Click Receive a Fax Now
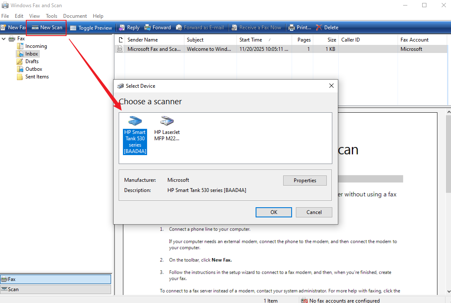The height and width of the screenshot is (303, 451). [x=256, y=27]
